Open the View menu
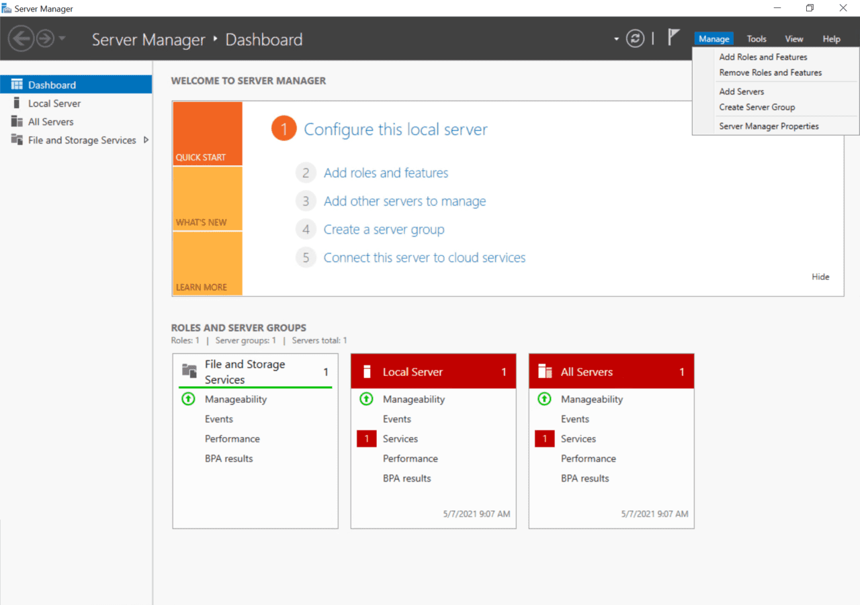The image size is (860, 605). [794, 39]
